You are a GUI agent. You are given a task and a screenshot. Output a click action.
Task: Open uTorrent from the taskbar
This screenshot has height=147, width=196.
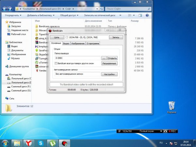click(x=53, y=143)
